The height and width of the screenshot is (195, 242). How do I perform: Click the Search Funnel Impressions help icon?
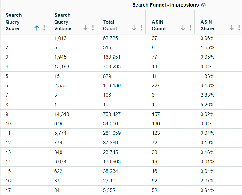click(204, 5)
